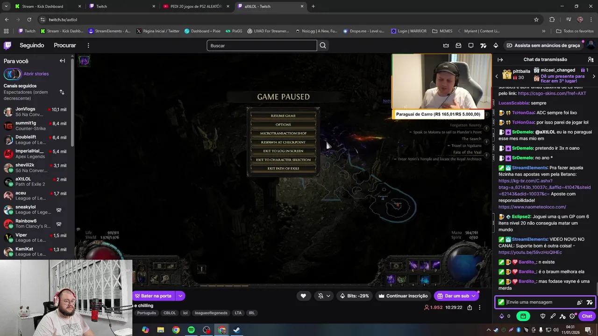Click the moderator sword icon below chat
This screenshot has height=336, width=598.
(x=553, y=316)
